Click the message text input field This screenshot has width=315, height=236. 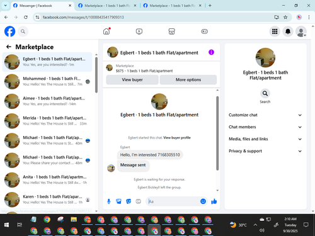173,201
